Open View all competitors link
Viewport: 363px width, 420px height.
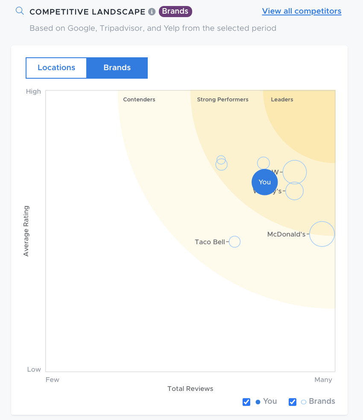(302, 11)
